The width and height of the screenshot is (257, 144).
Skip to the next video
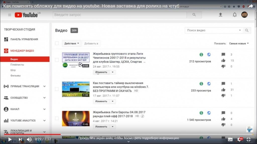pyautogui.click(x=20, y=139)
